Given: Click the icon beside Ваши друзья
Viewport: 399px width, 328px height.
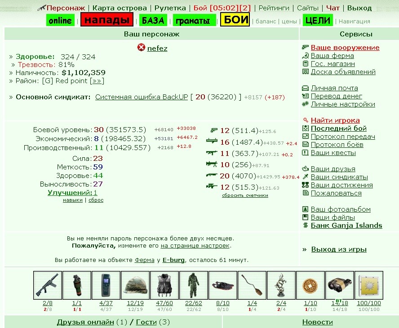Looking at the screenshot, I should tap(305, 168).
